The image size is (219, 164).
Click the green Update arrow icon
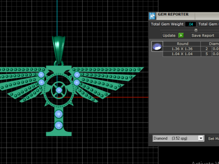pyautogui.click(x=181, y=36)
